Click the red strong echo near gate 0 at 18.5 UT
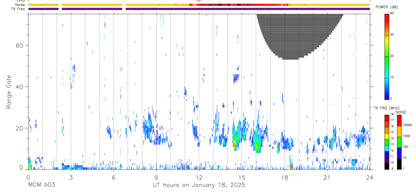This screenshot has height=192, width=416. click(292, 167)
